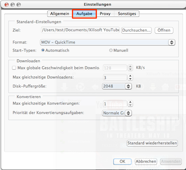
Task: Increase max simultaneous conversions
Action: (x=130, y=102)
